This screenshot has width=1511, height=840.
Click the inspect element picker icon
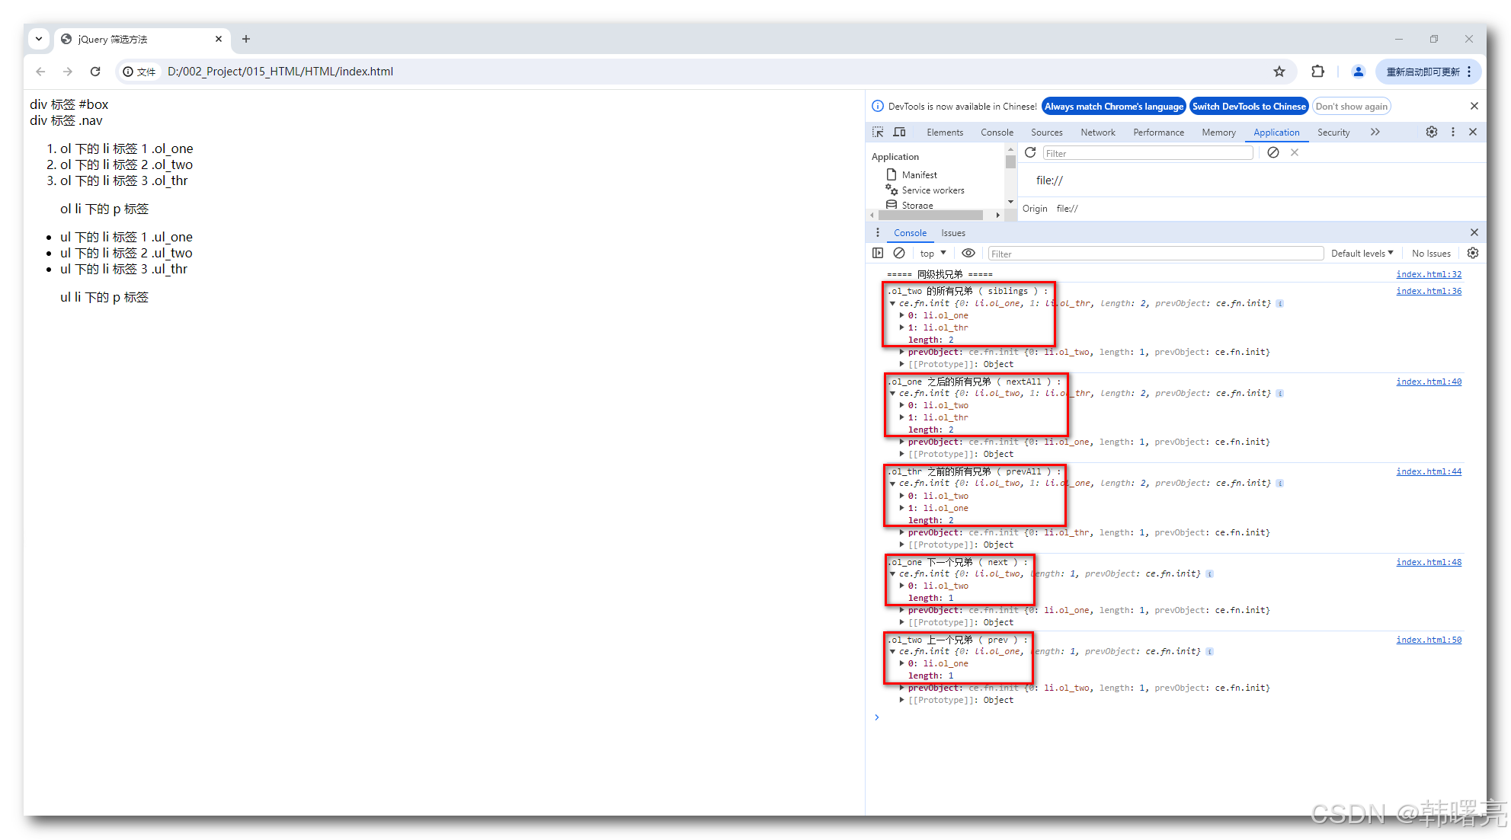[x=878, y=132]
